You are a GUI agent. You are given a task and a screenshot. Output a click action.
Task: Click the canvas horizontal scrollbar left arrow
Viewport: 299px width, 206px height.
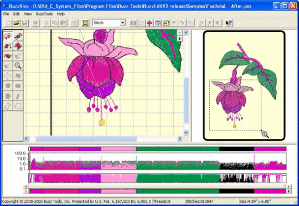[27, 138]
